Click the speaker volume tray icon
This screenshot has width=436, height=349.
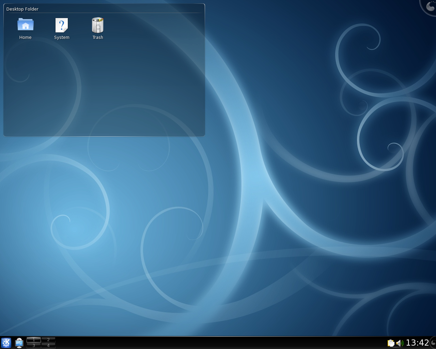400,343
